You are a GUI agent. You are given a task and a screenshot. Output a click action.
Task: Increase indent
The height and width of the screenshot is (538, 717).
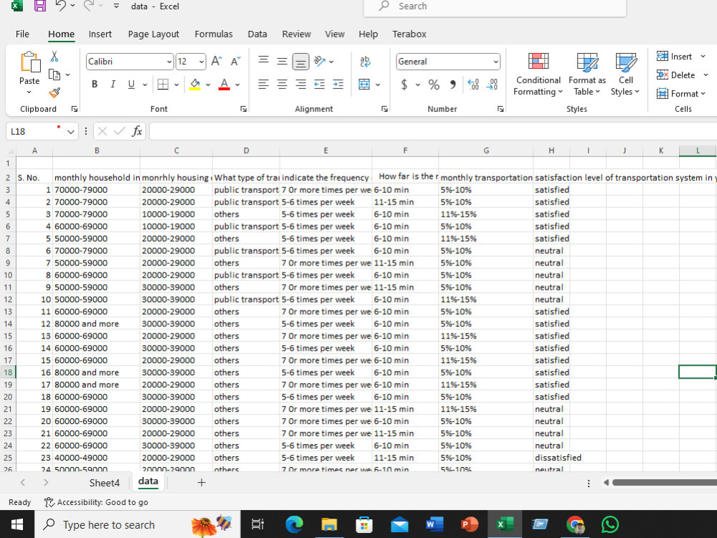coord(338,84)
